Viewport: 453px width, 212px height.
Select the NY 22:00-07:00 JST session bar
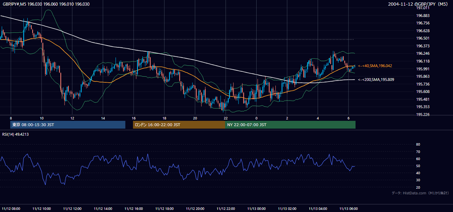[x=290, y=125]
